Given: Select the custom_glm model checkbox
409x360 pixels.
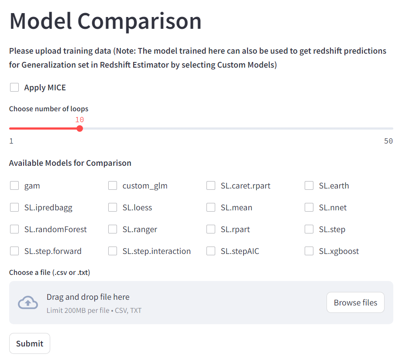Looking at the screenshot, I should point(113,186).
